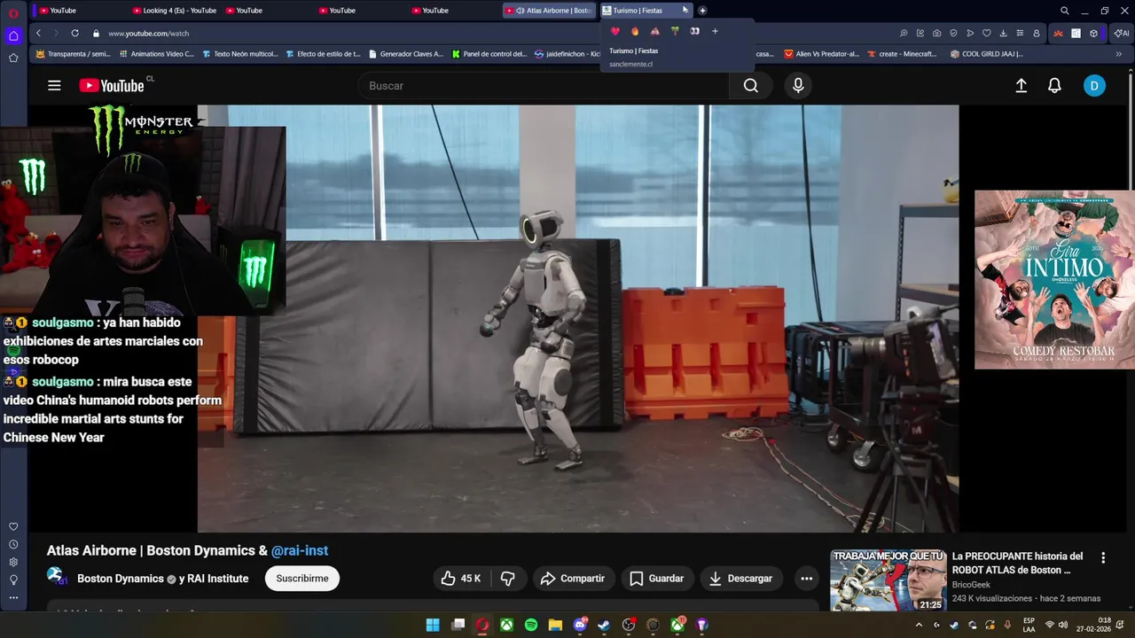This screenshot has width=1135, height=638.
Task: Open Steam from the taskbar
Action: point(604,625)
